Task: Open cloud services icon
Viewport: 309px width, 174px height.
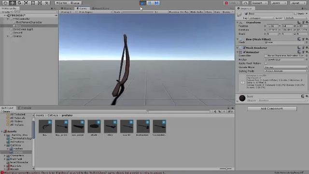Action: 245,3
